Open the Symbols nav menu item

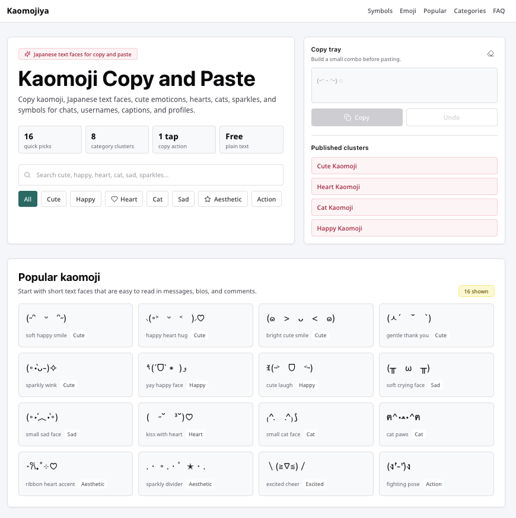380,11
